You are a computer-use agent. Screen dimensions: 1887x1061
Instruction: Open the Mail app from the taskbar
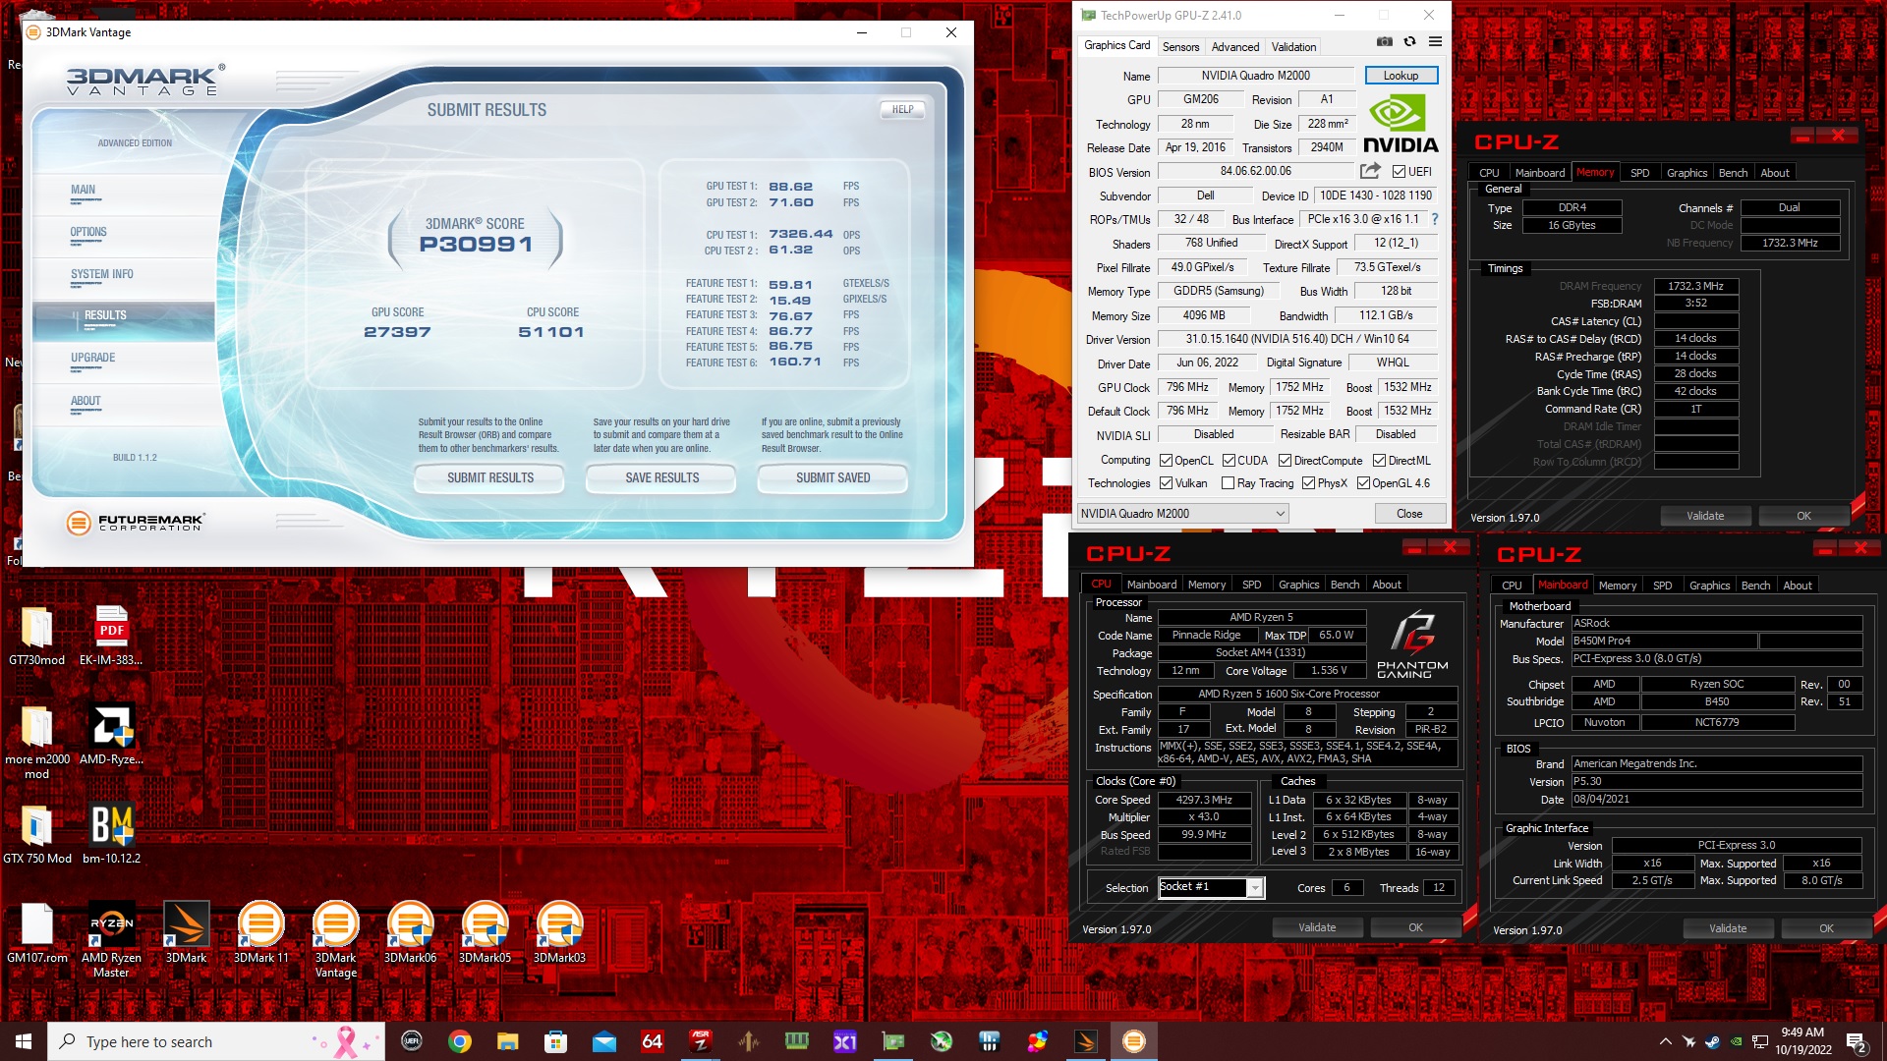(603, 1041)
